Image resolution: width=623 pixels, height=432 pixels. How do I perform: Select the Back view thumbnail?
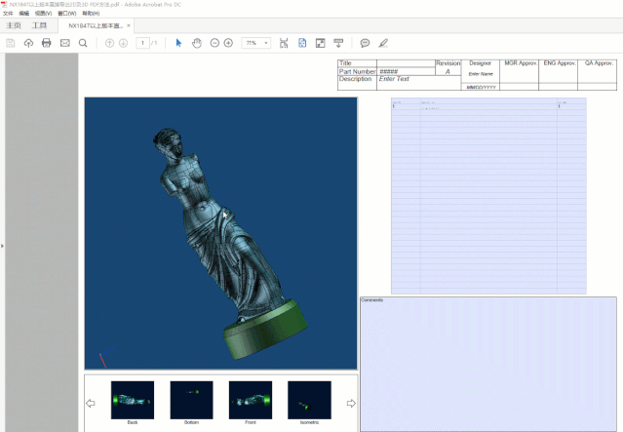point(133,400)
